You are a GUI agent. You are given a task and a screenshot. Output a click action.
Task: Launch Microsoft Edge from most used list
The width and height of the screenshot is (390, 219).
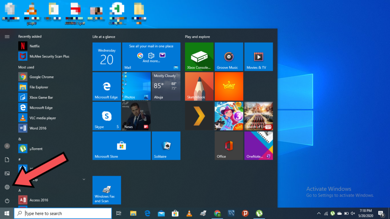52,108
